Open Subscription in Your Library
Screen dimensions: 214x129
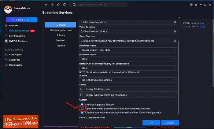pos(16,55)
